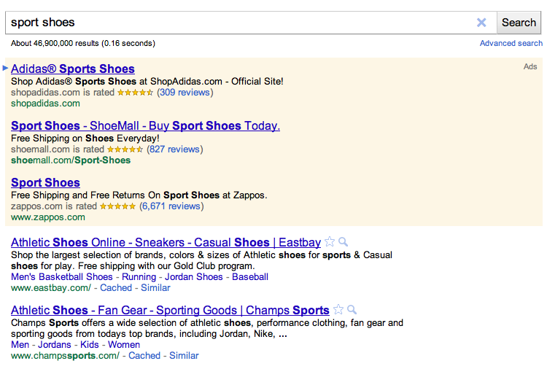Image resolution: width=547 pixels, height=369 pixels.
Task: Click inside the sport shoes search field
Action: [241, 23]
